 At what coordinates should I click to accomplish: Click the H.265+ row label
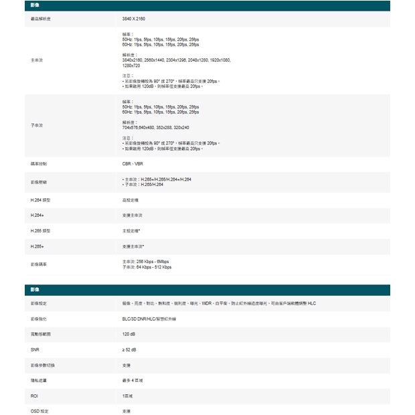36,246
